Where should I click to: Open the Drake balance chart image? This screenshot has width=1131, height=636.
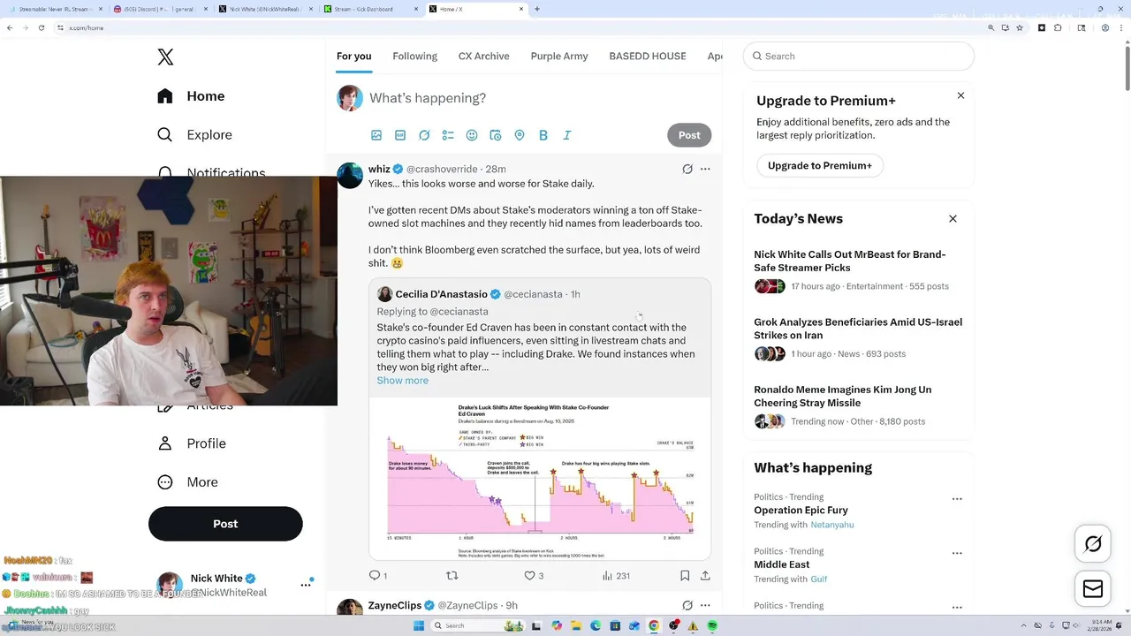coord(540,478)
